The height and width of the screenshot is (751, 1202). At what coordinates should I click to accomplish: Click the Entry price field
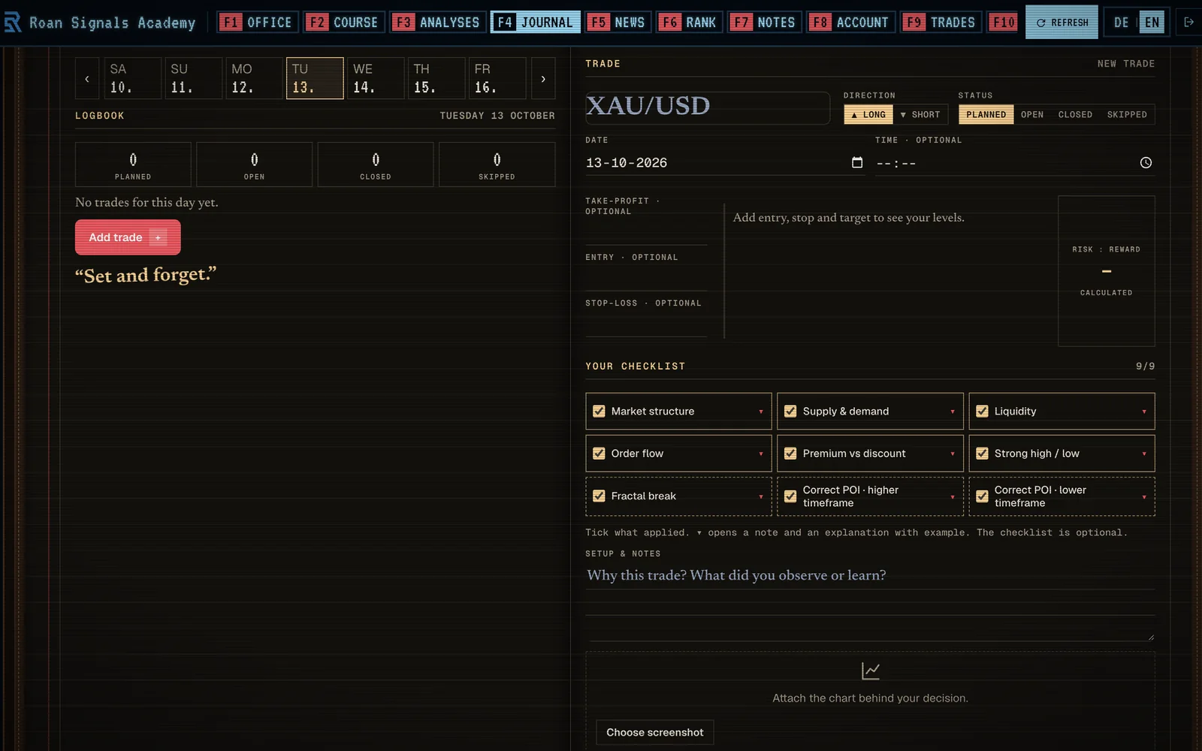click(646, 279)
